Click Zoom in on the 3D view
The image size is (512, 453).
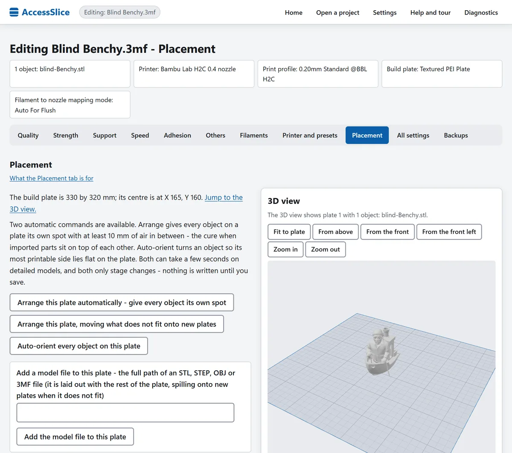pos(285,249)
